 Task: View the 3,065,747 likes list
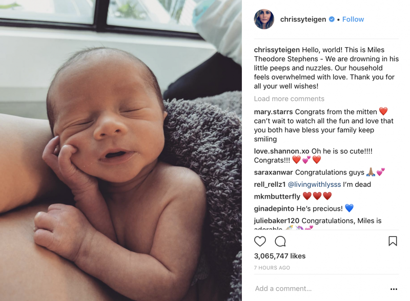pyautogui.click(x=280, y=256)
